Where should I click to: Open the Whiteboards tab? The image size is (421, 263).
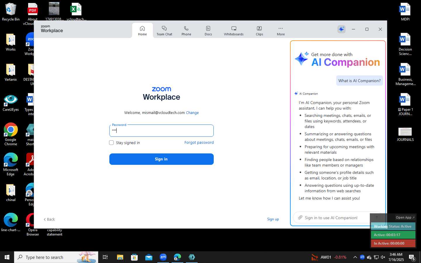click(x=234, y=31)
